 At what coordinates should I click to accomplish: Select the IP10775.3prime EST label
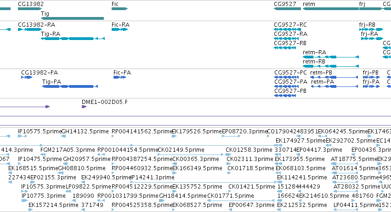(x=43, y=196)
